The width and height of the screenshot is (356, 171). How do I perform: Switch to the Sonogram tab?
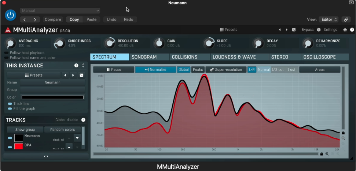tap(149, 57)
